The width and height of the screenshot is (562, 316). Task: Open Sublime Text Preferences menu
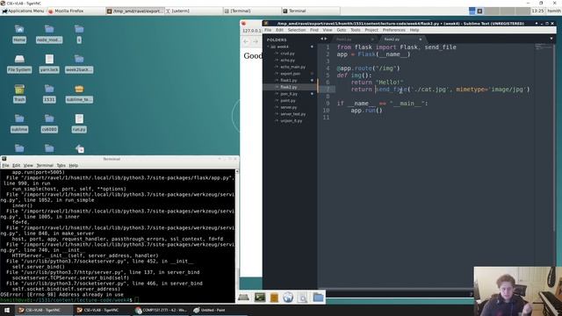tap(394, 30)
